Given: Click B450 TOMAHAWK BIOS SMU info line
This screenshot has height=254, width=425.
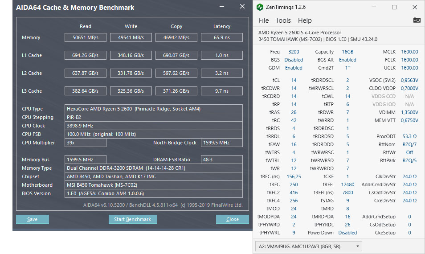Looking at the screenshot, I should 318,39.
